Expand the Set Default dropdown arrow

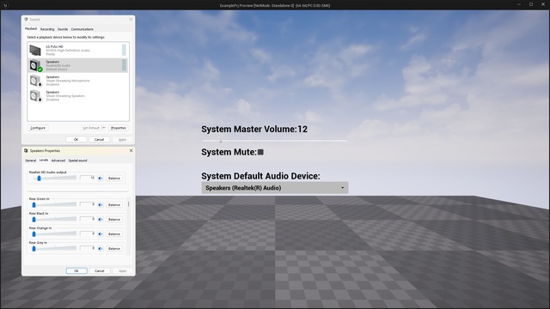click(x=103, y=128)
